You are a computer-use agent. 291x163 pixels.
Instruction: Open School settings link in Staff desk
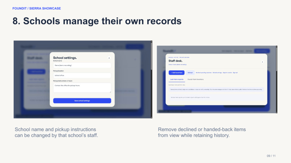point(217,73)
